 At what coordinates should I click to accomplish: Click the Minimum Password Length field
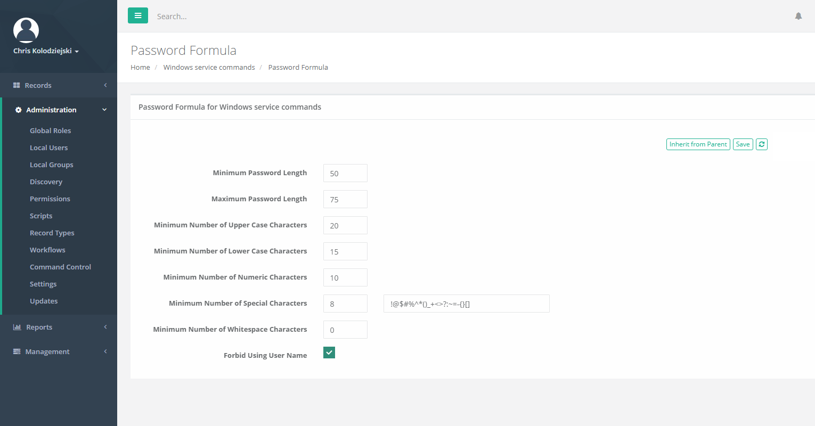pyautogui.click(x=345, y=173)
